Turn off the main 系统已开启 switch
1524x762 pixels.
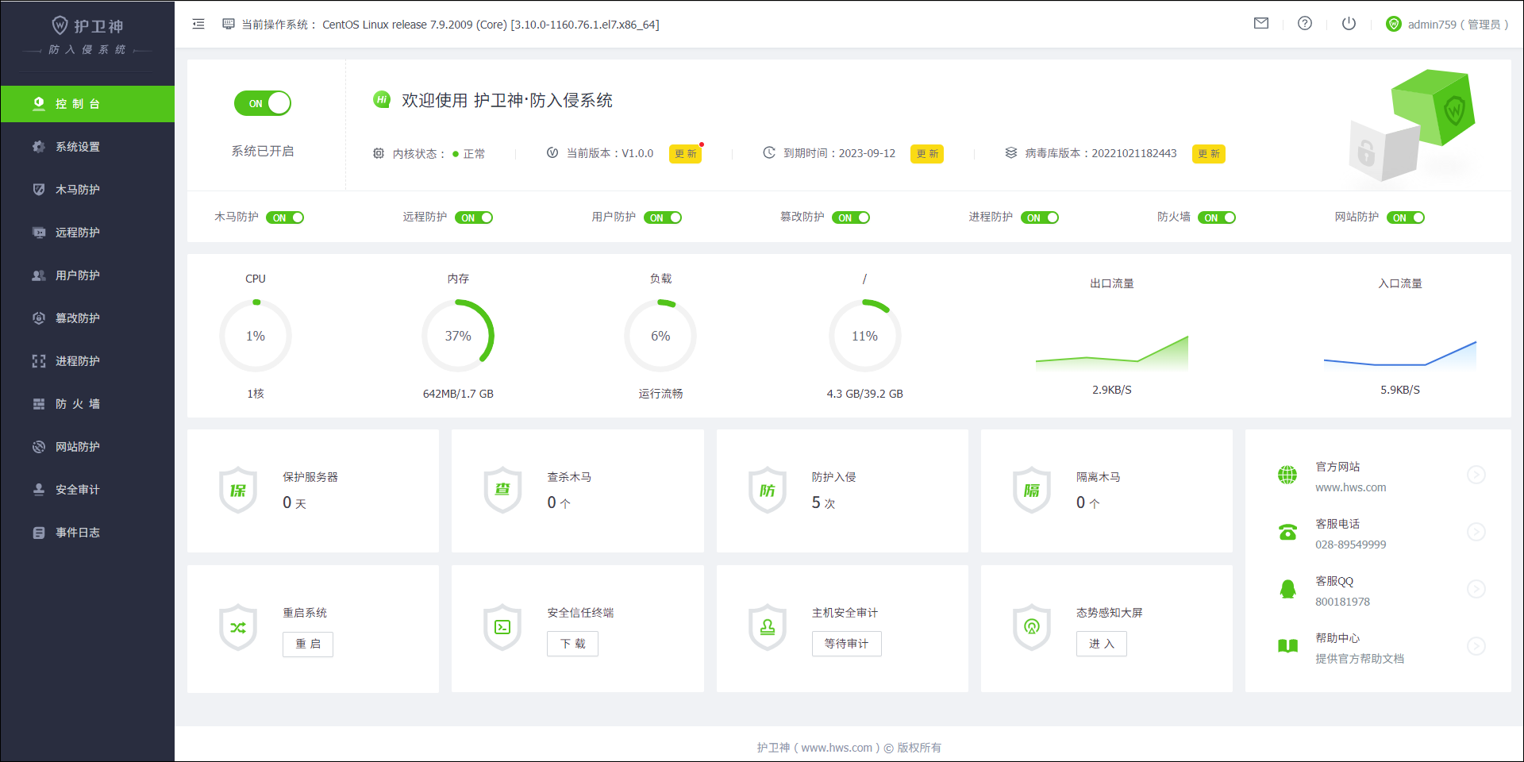pos(262,103)
